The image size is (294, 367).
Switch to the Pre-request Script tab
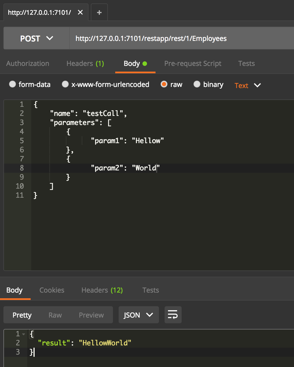point(193,63)
